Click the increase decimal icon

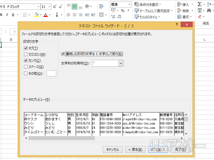coord(113,16)
